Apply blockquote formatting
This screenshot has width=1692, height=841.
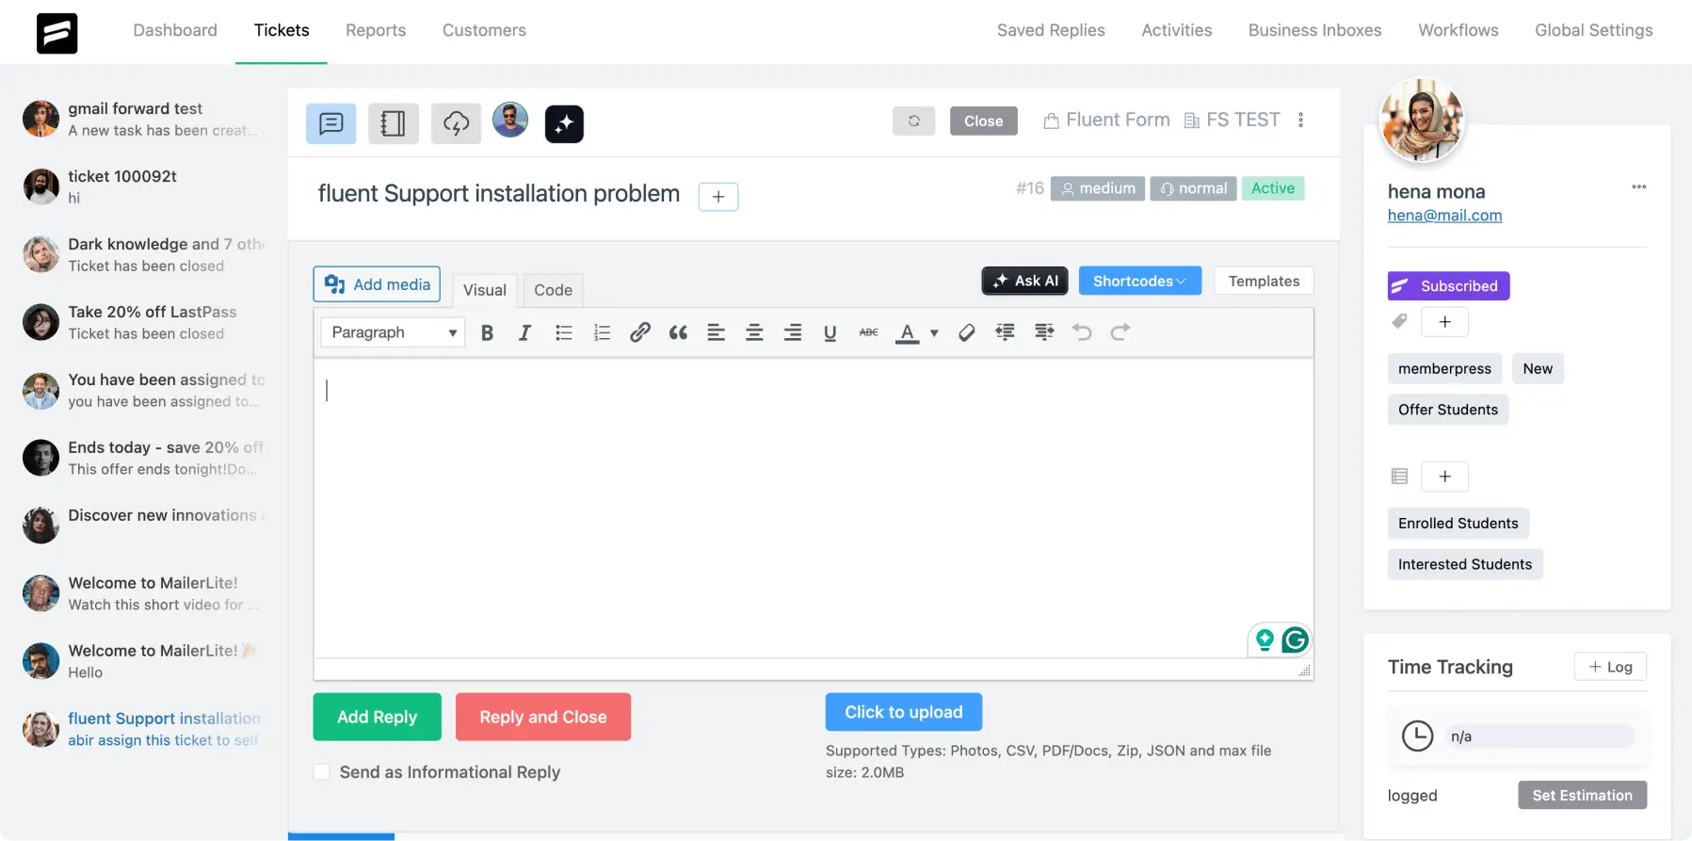678,332
